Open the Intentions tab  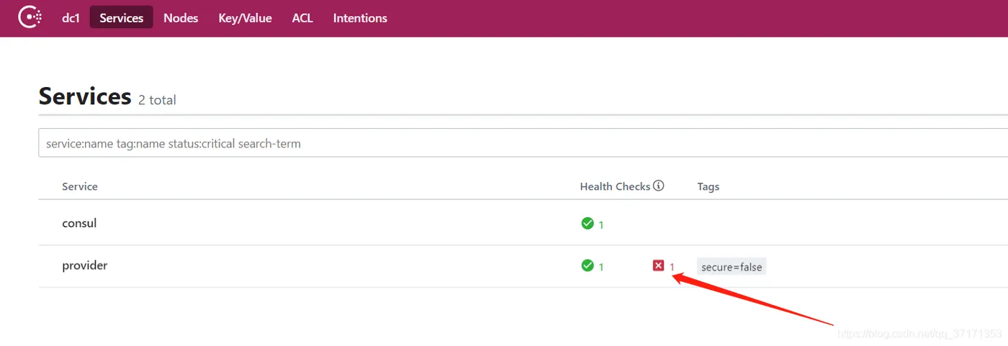(x=360, y=18)
